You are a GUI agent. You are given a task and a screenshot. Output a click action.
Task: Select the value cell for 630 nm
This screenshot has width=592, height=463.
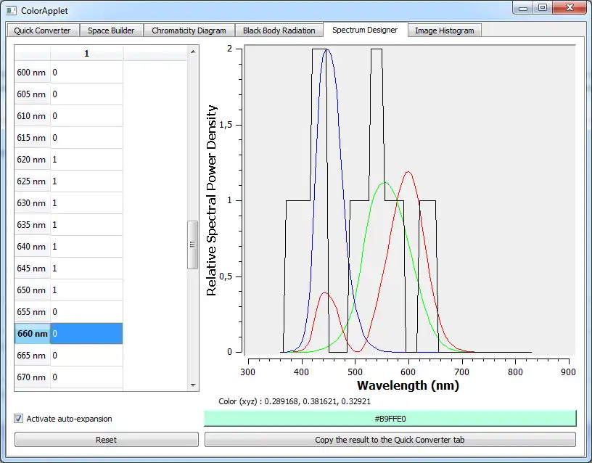87,203
